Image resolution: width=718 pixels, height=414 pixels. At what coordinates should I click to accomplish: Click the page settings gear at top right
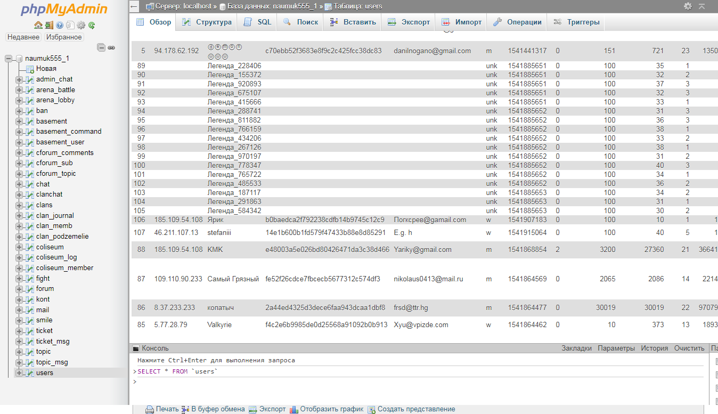(x=688, y=6)
